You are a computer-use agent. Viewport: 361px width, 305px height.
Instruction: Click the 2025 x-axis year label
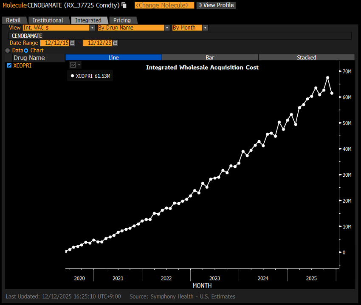pos(311,278)
